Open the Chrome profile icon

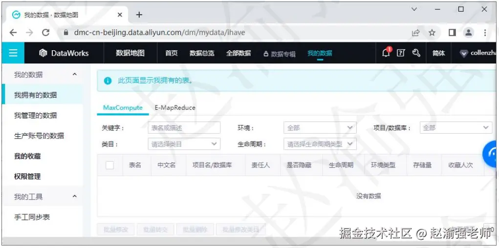468,32
